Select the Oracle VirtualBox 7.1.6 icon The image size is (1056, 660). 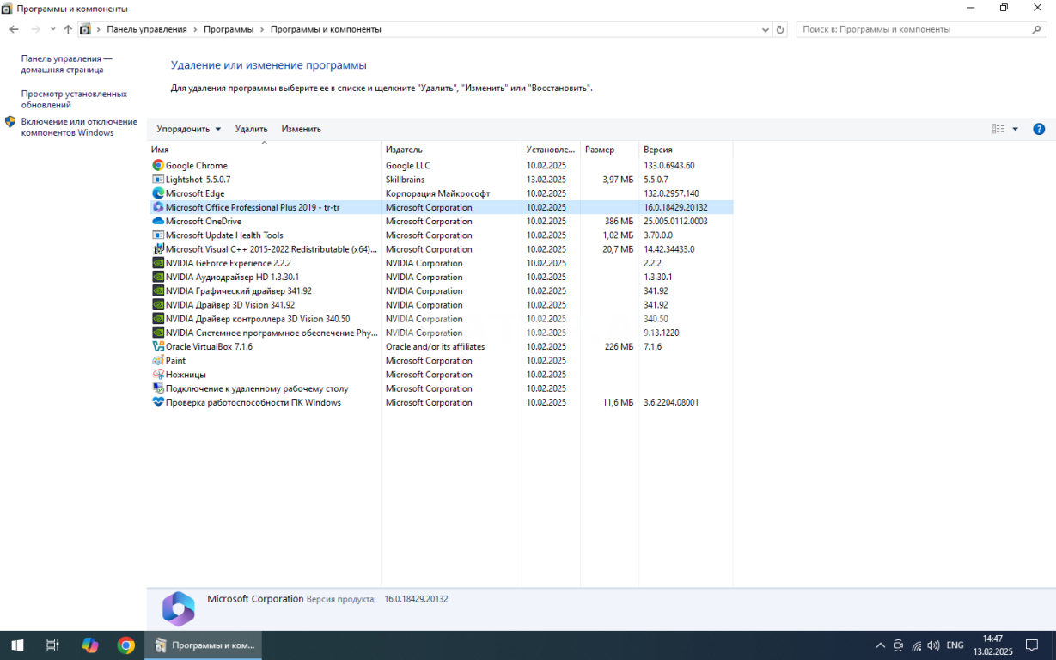(158, 346)
